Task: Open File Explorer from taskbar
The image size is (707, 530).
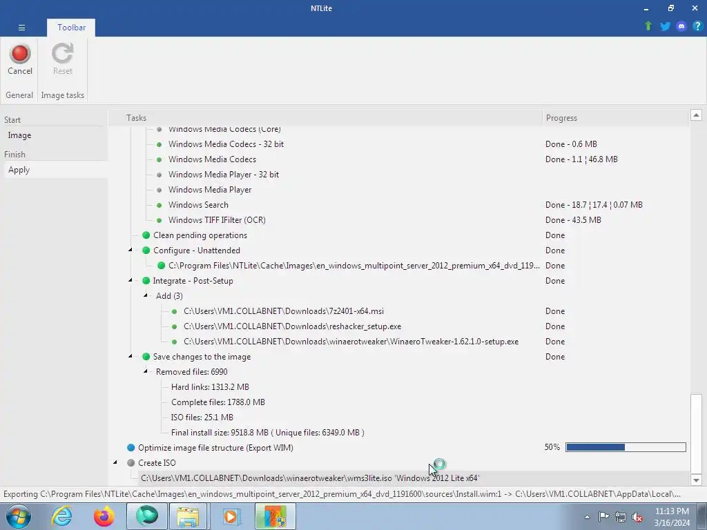Action: [x=188, y=516]
